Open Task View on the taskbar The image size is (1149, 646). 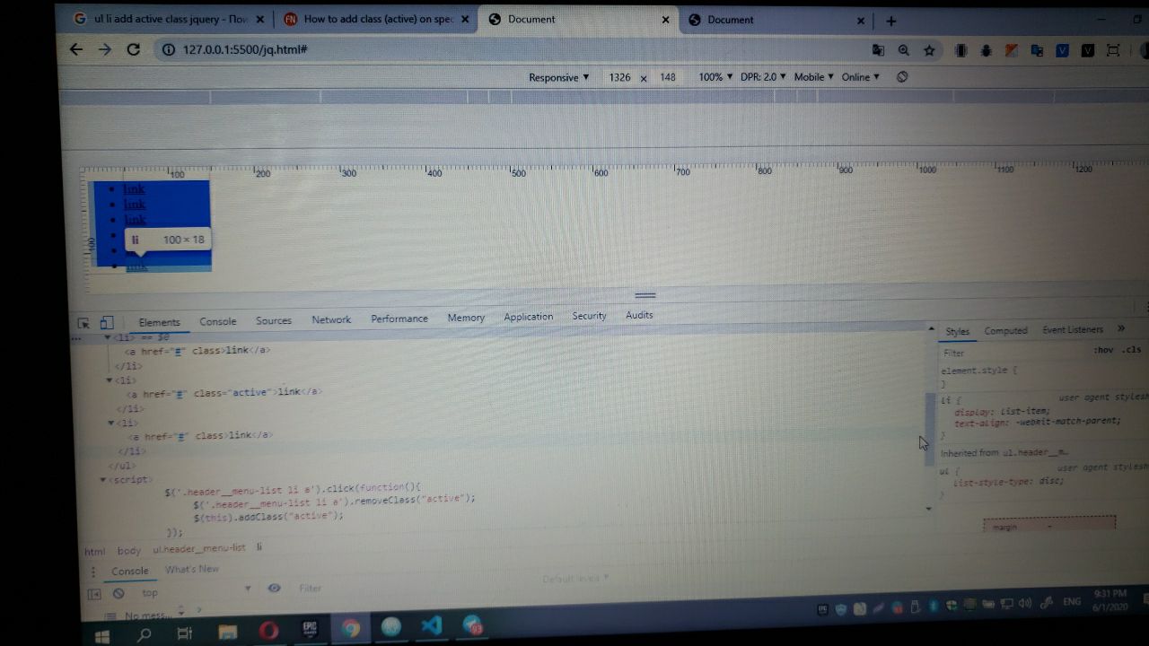tap(185, 633)
